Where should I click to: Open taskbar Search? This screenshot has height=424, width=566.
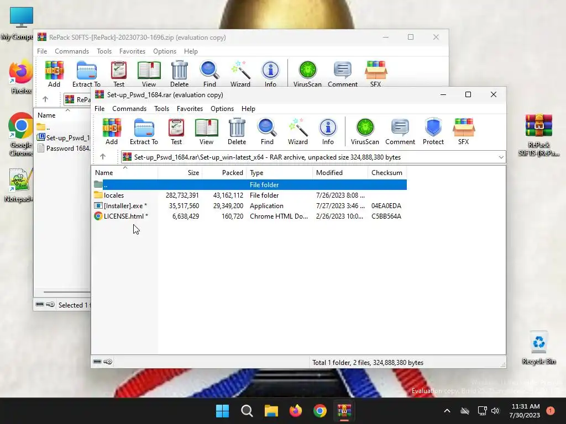pos(247,411)
